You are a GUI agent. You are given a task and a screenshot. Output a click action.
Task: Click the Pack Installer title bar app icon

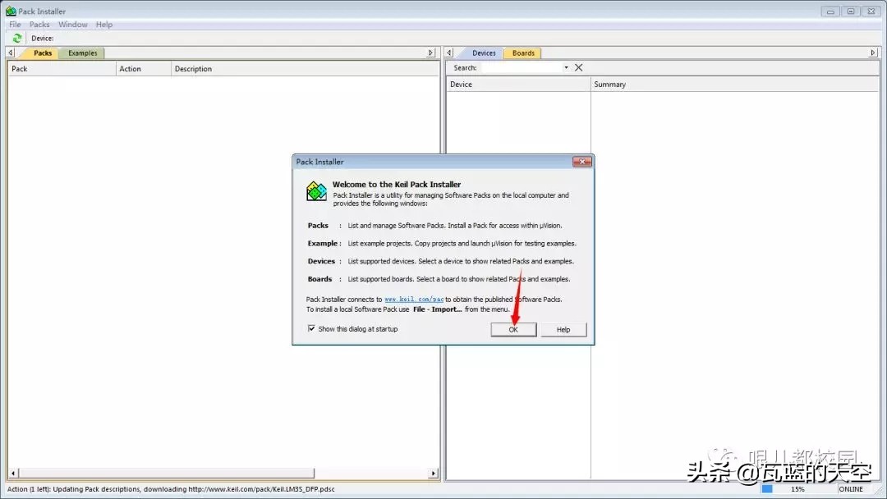tap(11, 11)
